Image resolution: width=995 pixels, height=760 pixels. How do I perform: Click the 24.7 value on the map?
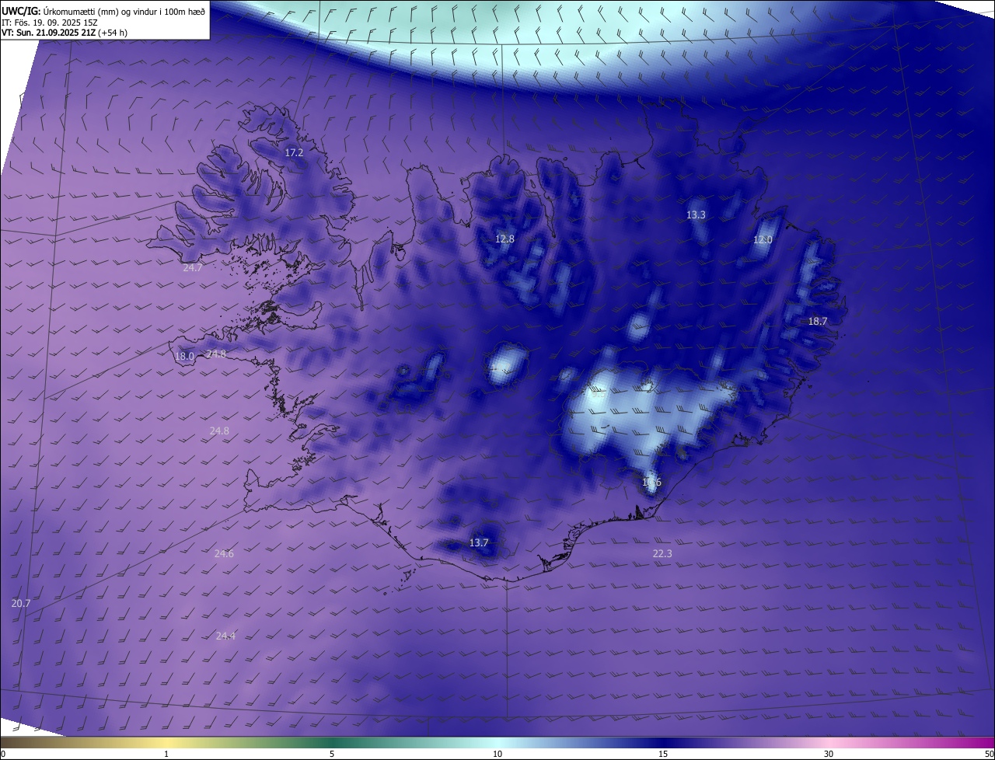[x=192, y=267]
